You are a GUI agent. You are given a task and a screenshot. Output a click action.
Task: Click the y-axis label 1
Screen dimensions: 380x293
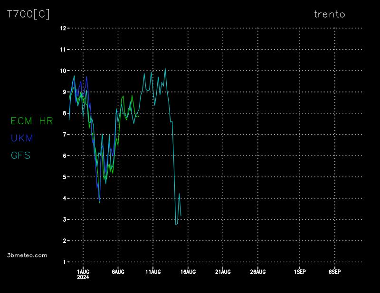coord(64,262)
